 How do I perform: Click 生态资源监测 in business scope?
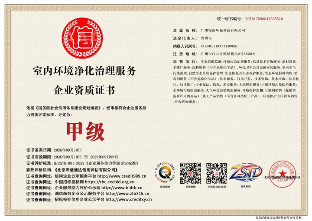211,62
